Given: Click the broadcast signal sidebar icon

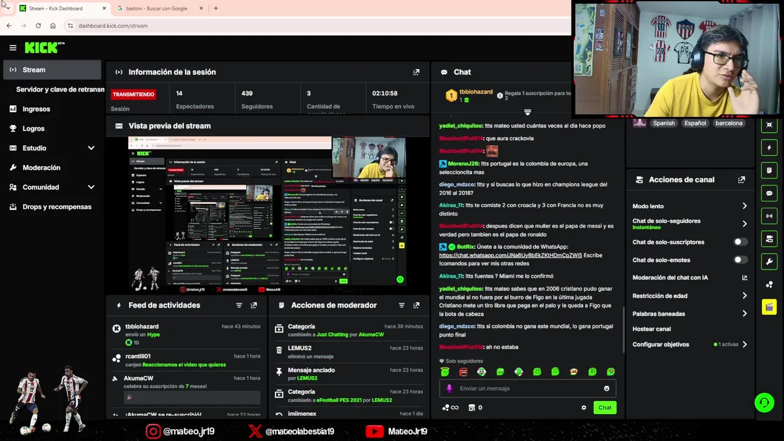Looking at the screenshot, I should coord(769,216).
